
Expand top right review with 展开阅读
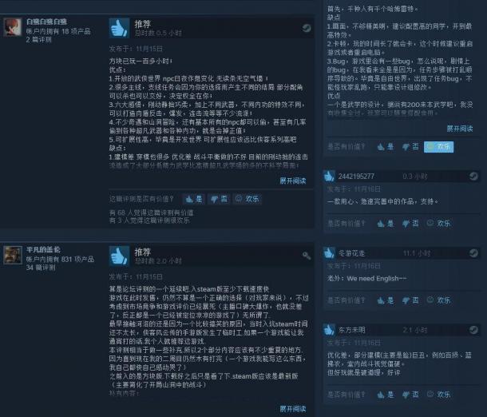tap(460, 129)
